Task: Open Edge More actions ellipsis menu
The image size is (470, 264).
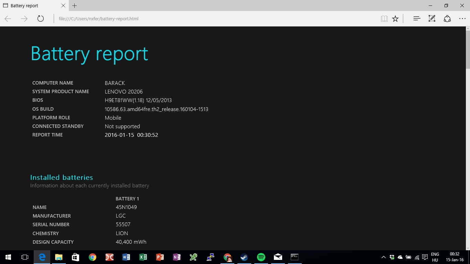Action: tap(462, 19)
